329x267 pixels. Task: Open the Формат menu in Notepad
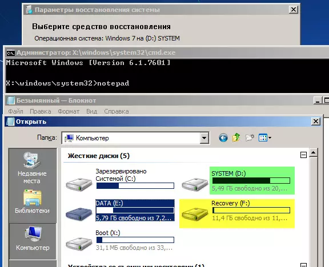click(69, 111)
